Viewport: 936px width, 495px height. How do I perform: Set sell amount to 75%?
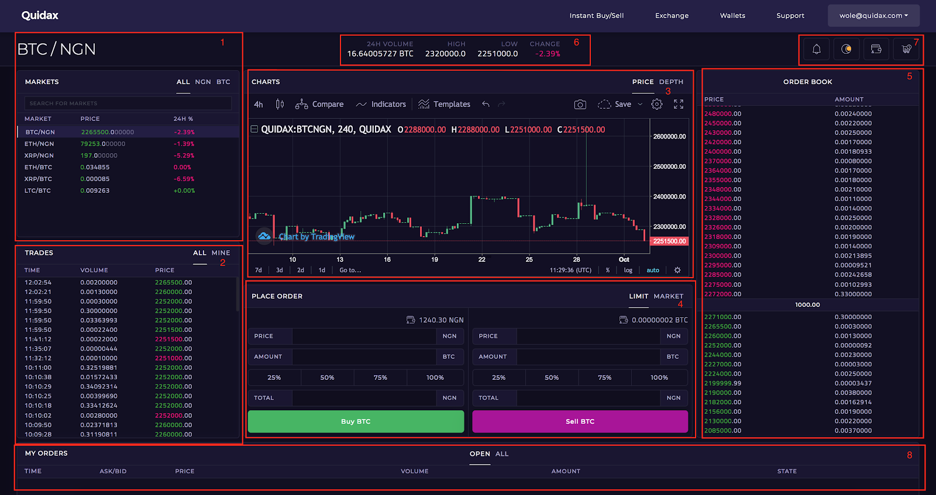click(605, 378)
